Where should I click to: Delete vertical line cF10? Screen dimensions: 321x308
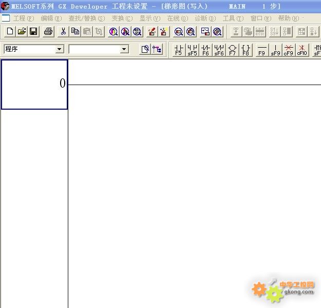tap(302, 50)
